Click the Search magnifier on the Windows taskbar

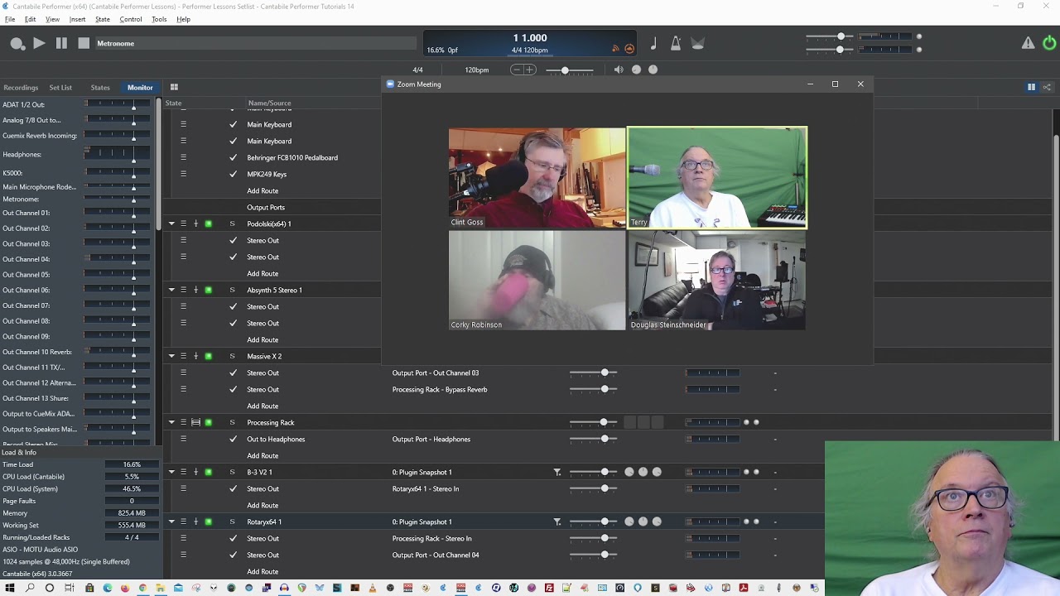click(x=30, y=588)
